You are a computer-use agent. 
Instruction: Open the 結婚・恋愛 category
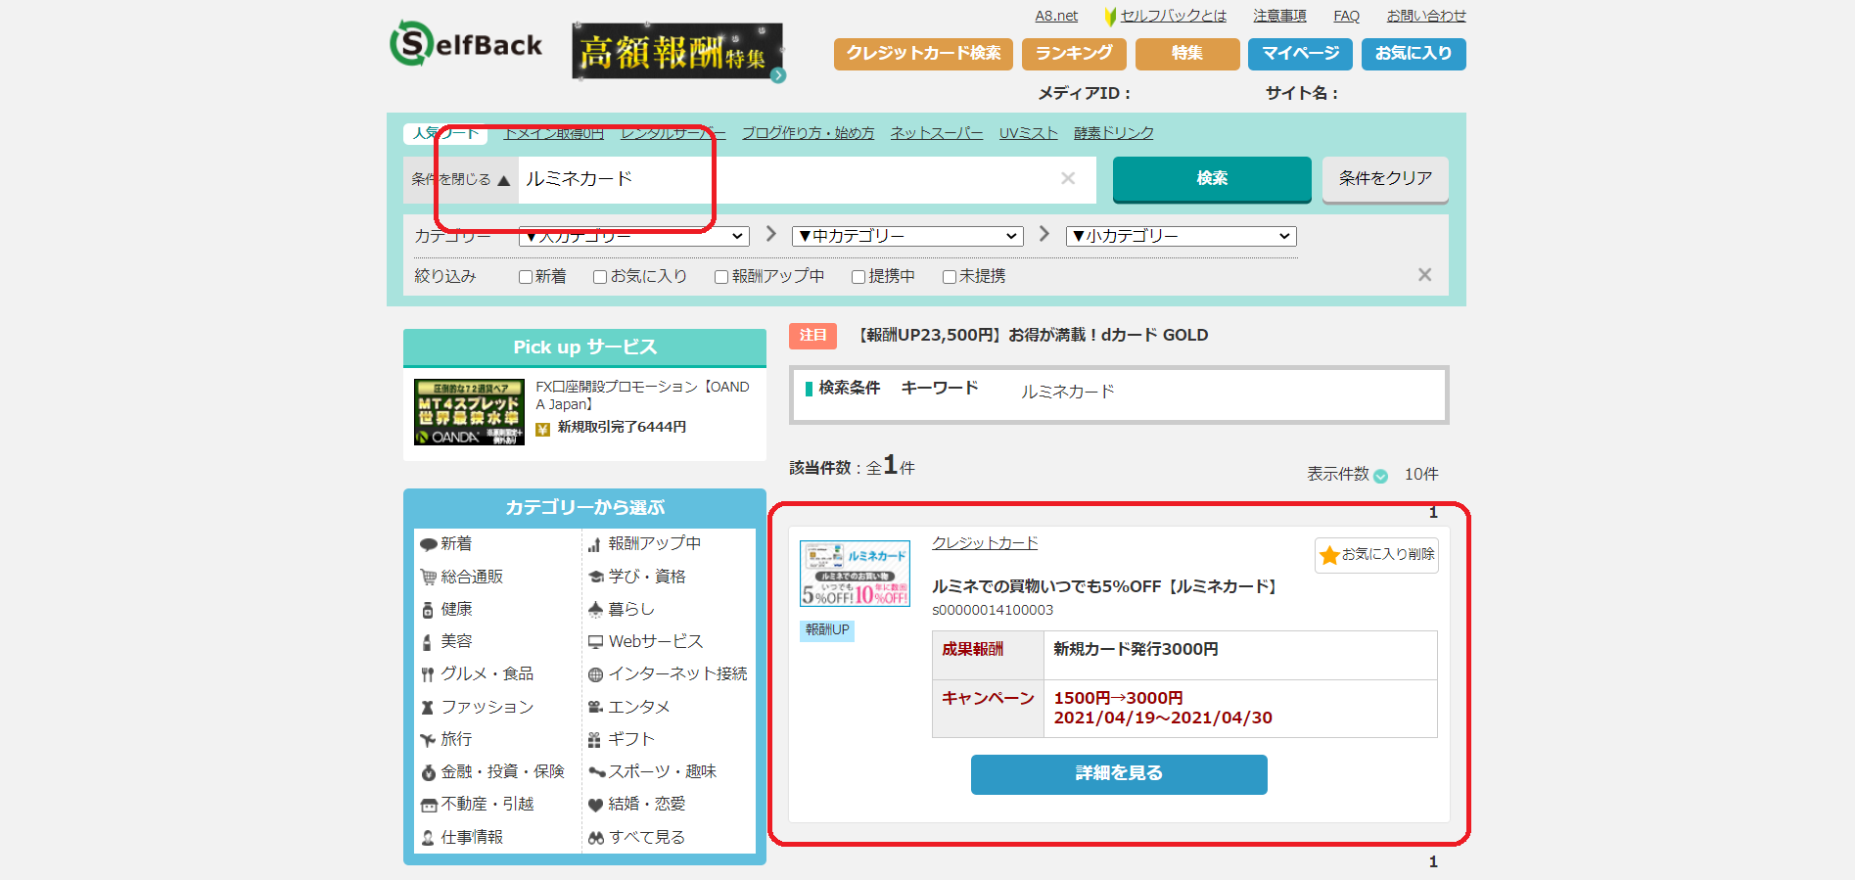(636, 804)
